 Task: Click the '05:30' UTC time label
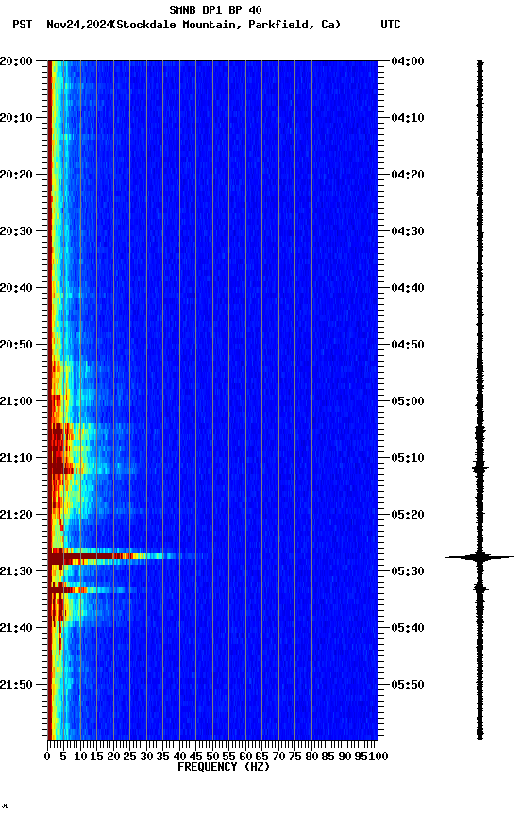408,571
